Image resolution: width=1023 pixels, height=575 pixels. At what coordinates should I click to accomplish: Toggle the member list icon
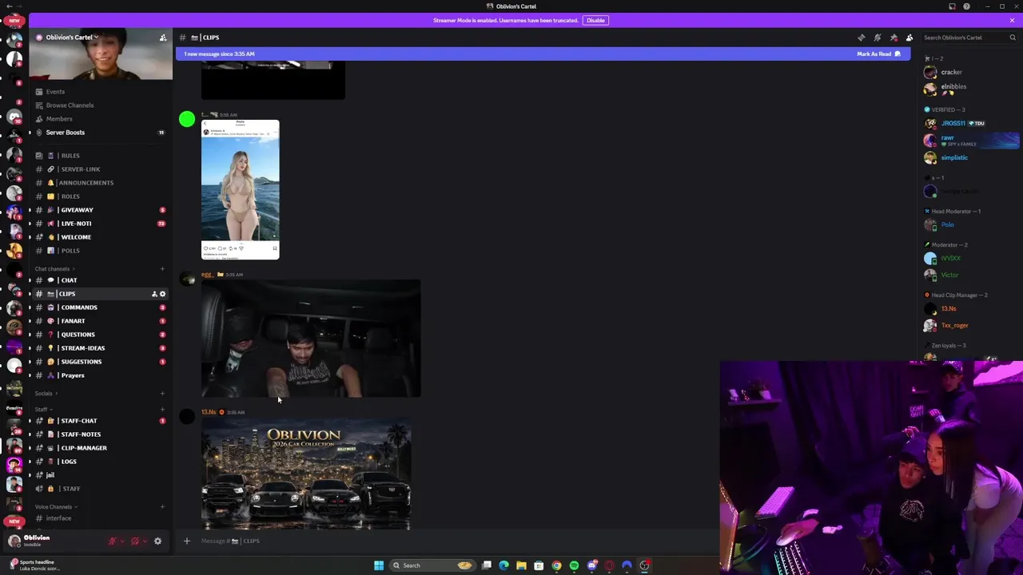point(910,38)
